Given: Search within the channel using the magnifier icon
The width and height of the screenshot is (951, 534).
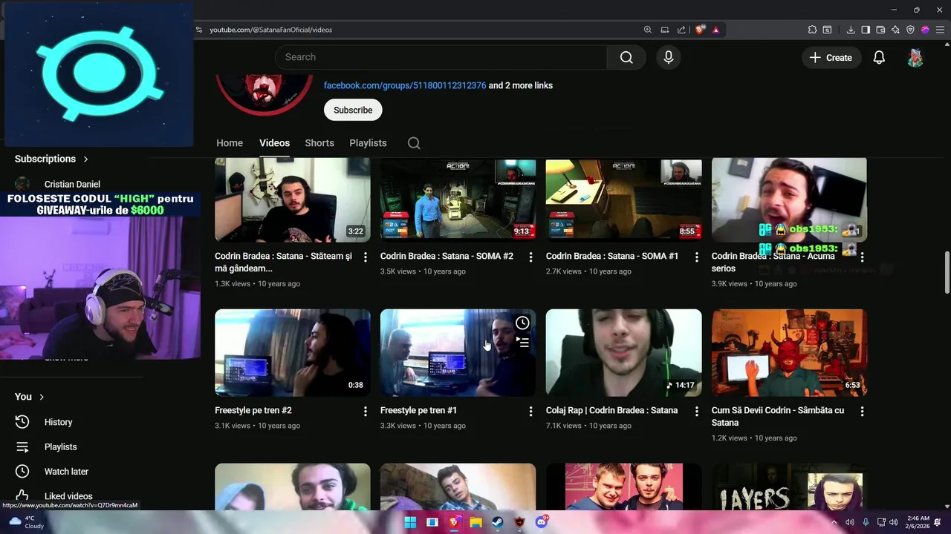Looking at the screenshot, I should click(x=414, y=143).
